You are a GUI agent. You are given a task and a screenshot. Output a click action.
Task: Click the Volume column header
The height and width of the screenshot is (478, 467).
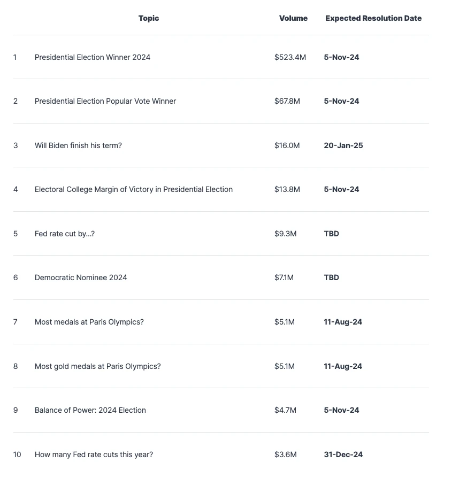tap(293, 18)
